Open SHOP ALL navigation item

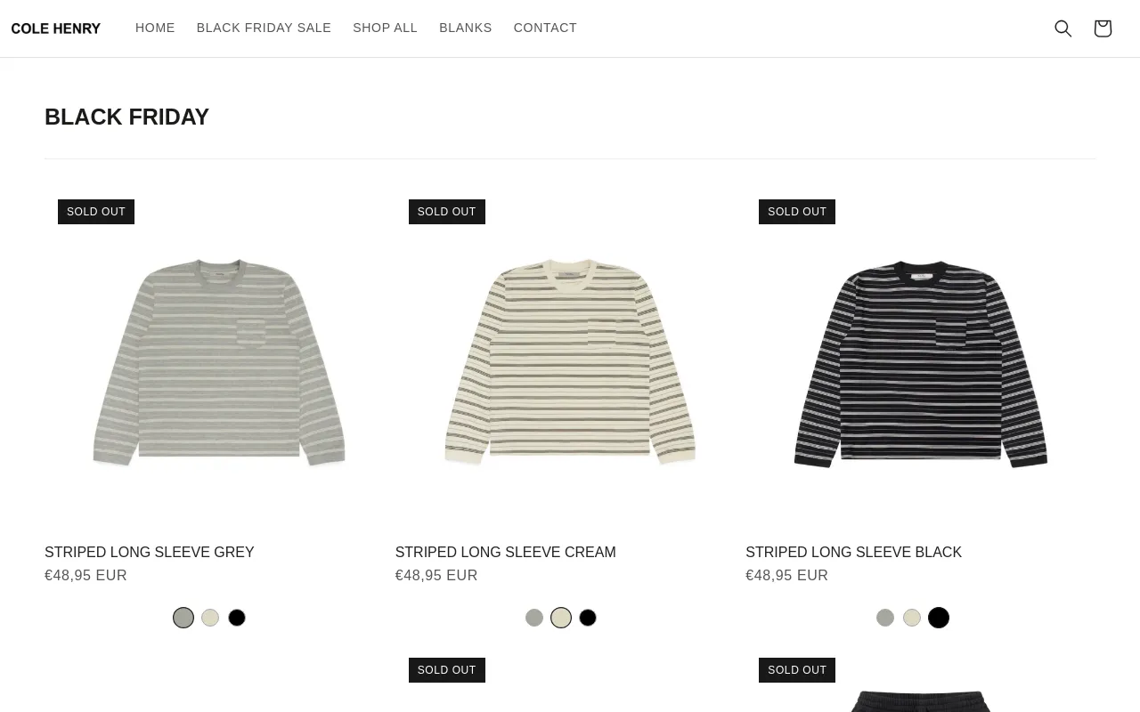click(x=385, y=28)
